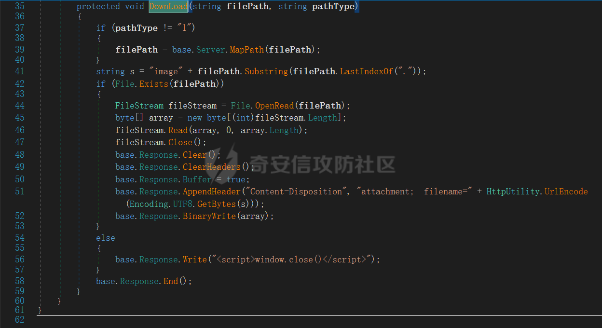This screenshot has height=328, width=602.
Task: Click the GetBytes method call
Action: tap(217, 204)
